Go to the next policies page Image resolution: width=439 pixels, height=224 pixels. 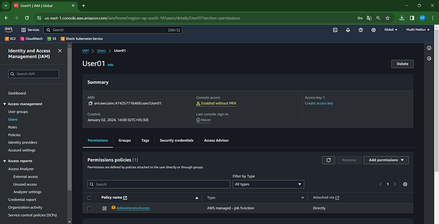point(395,184)
